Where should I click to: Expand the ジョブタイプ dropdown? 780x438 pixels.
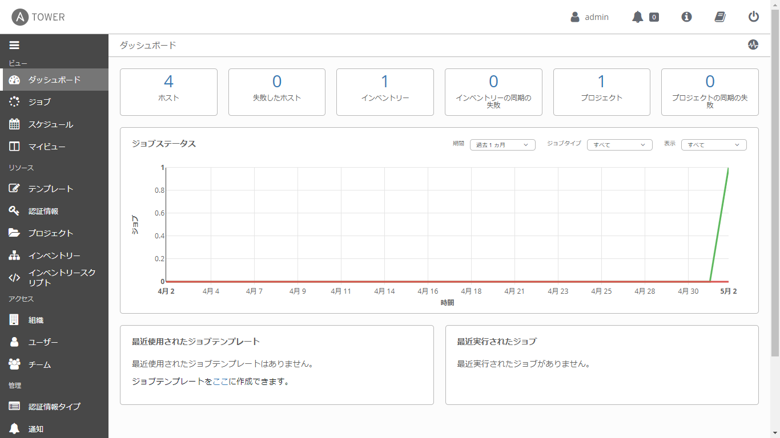(620, 145)
